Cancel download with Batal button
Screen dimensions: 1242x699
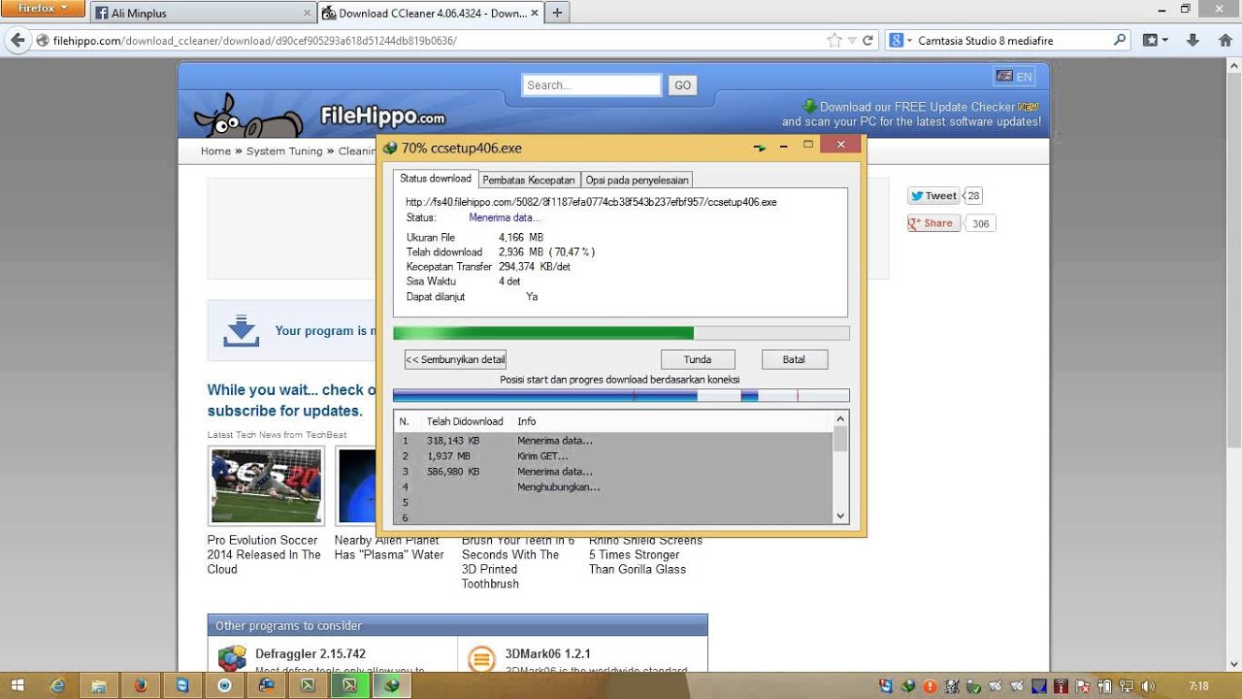click(794, 359)
